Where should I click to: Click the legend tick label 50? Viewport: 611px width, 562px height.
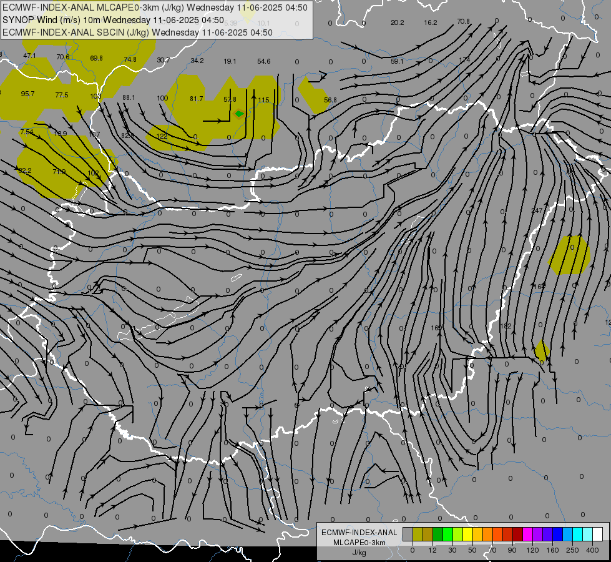(472, 550)
